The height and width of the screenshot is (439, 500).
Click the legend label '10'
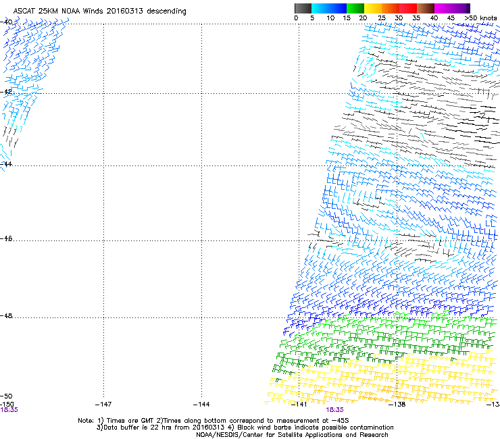(x=330, y=18)
